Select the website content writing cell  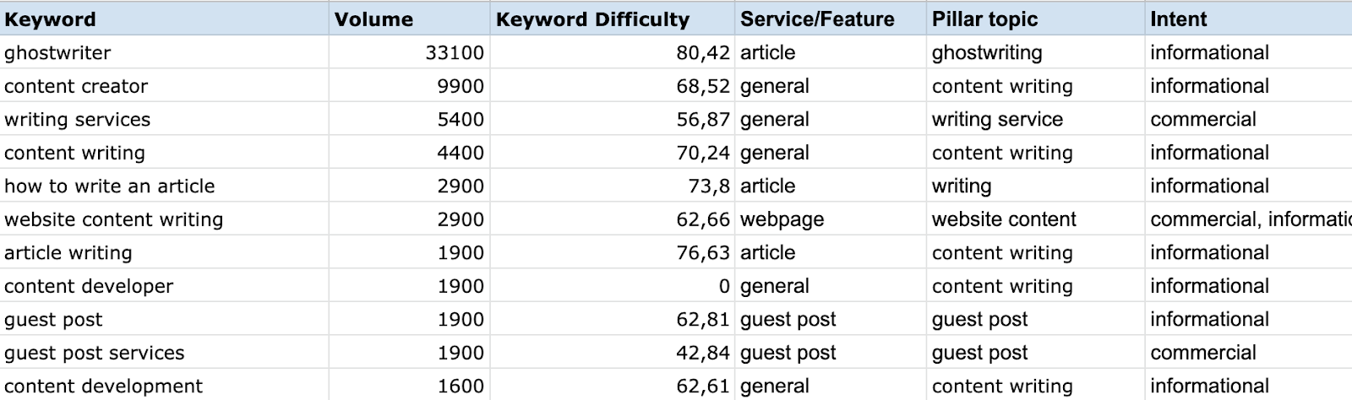tap(164, 219)
